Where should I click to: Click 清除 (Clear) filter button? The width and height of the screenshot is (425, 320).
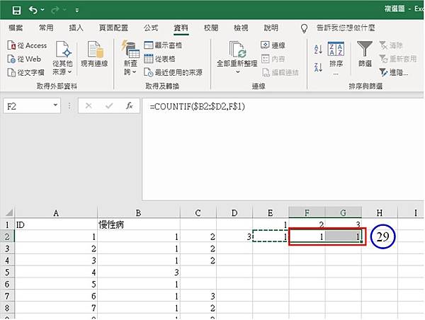coord(391,45)
